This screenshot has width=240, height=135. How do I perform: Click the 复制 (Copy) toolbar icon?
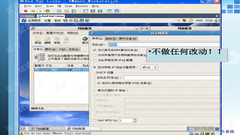pyautogui.click(x=57, y=40)
